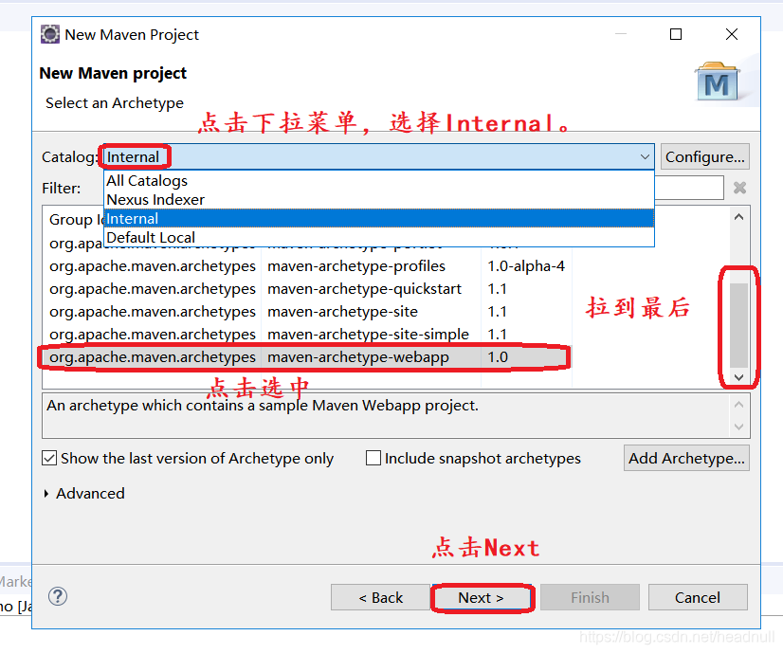Expand the Advanced section
Image resolution: width=783 pixels, height=654 pixels.
[x=46, y=494]
